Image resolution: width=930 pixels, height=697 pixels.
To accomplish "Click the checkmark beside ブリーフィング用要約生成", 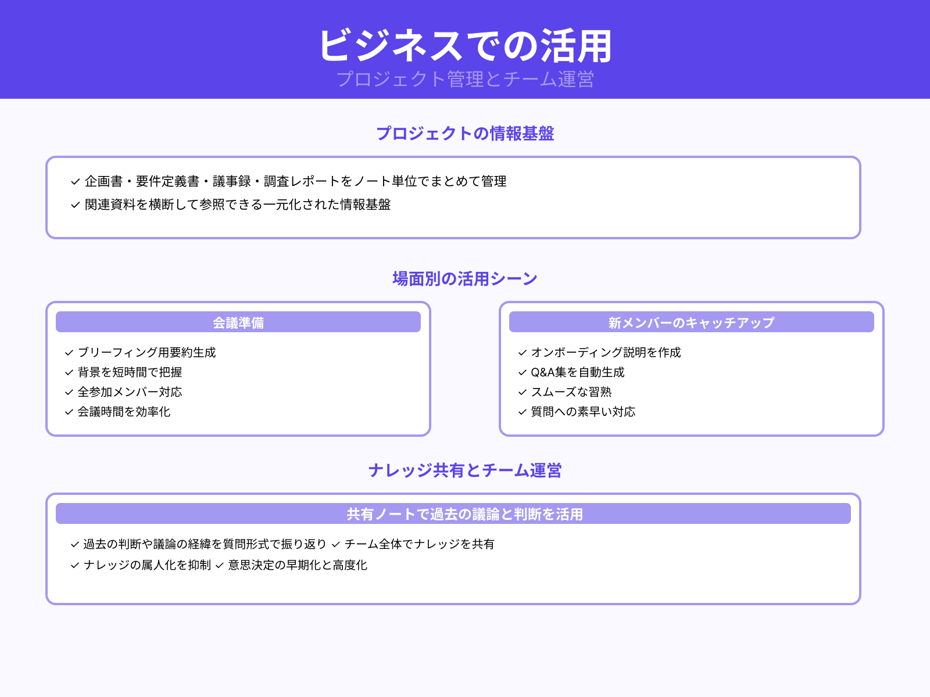I will (68, 353).
